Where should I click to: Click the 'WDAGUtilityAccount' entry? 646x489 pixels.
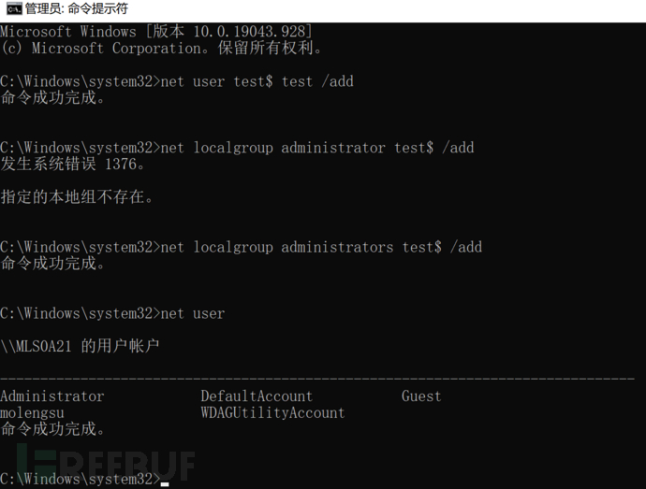pyautogui.click(x=272, y=412)
